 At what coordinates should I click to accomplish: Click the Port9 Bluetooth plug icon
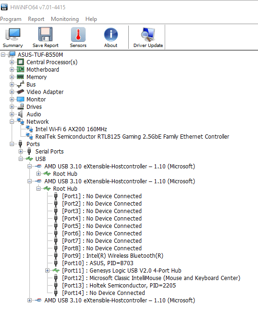(56, 255)
